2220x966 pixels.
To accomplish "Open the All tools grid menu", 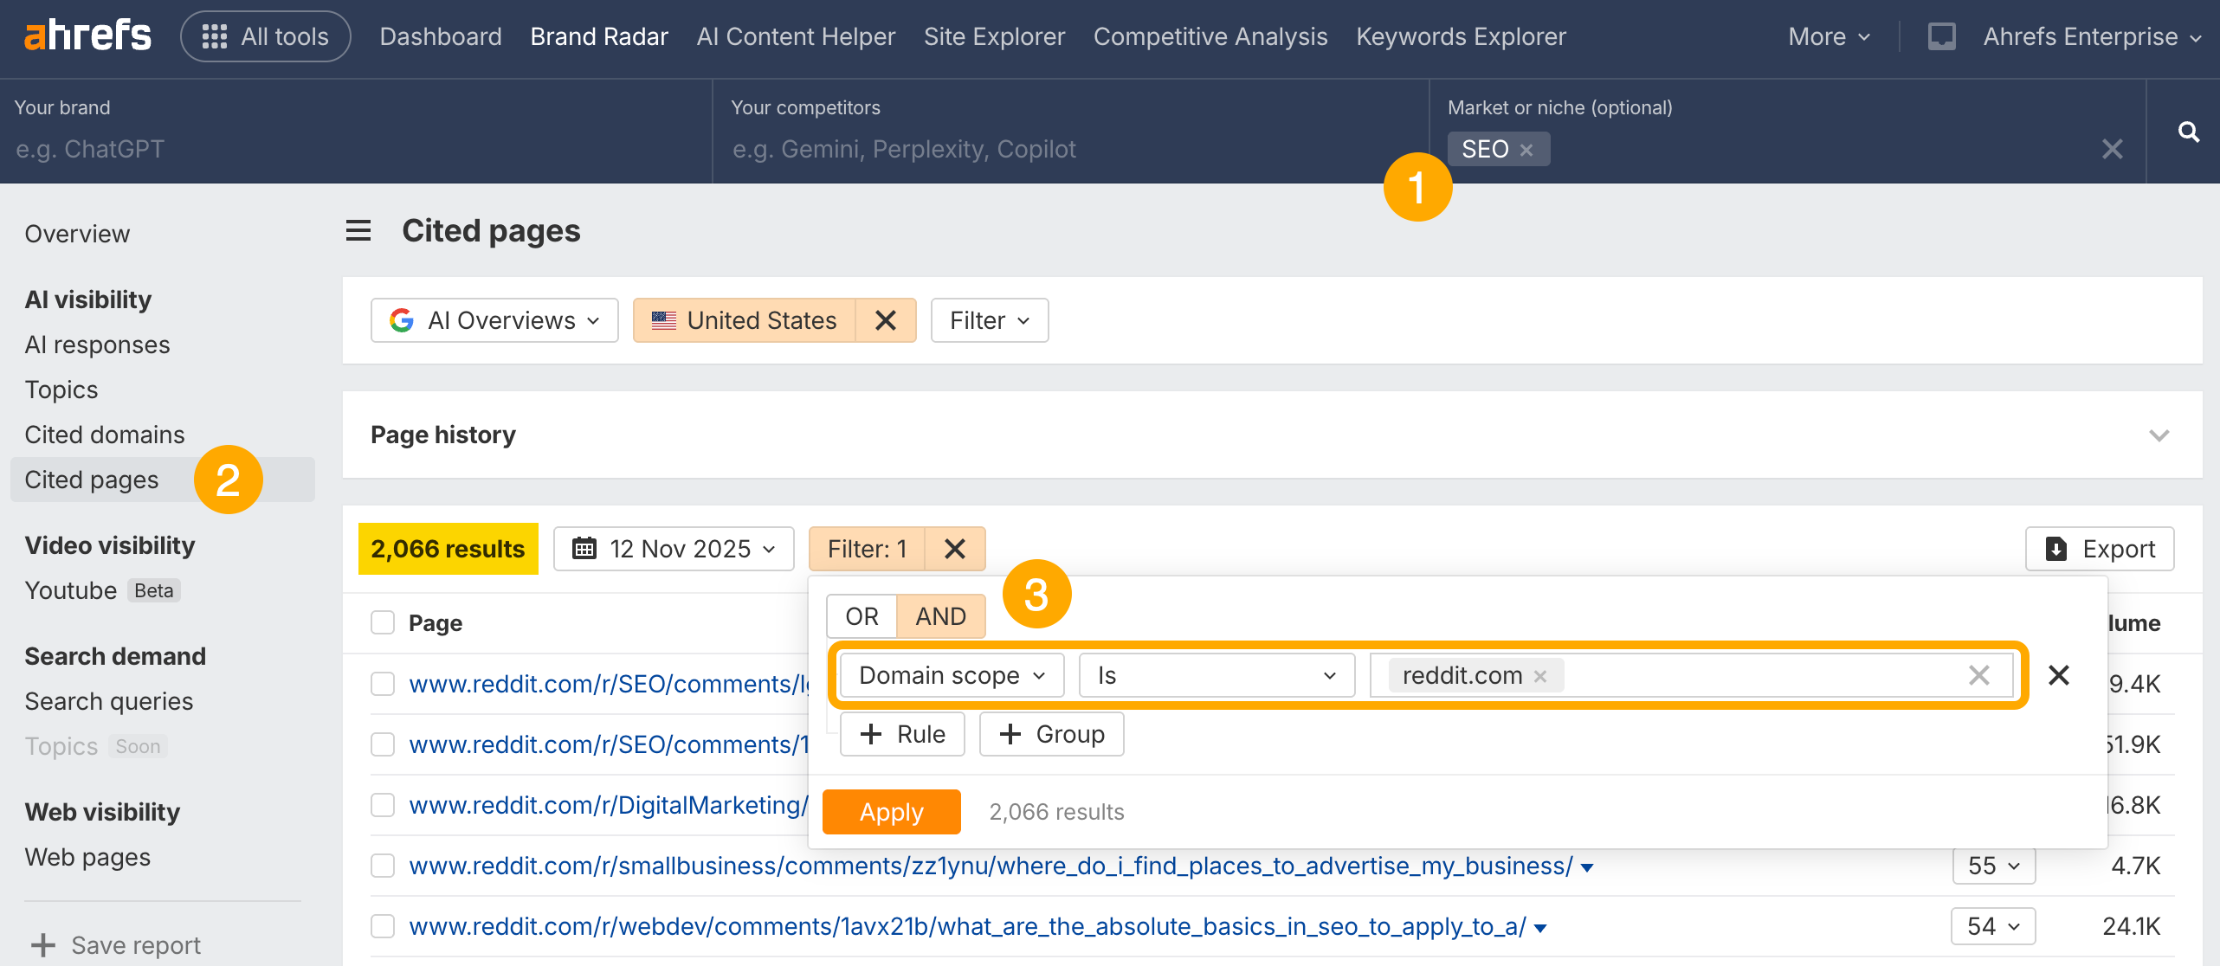I will 265,36.
